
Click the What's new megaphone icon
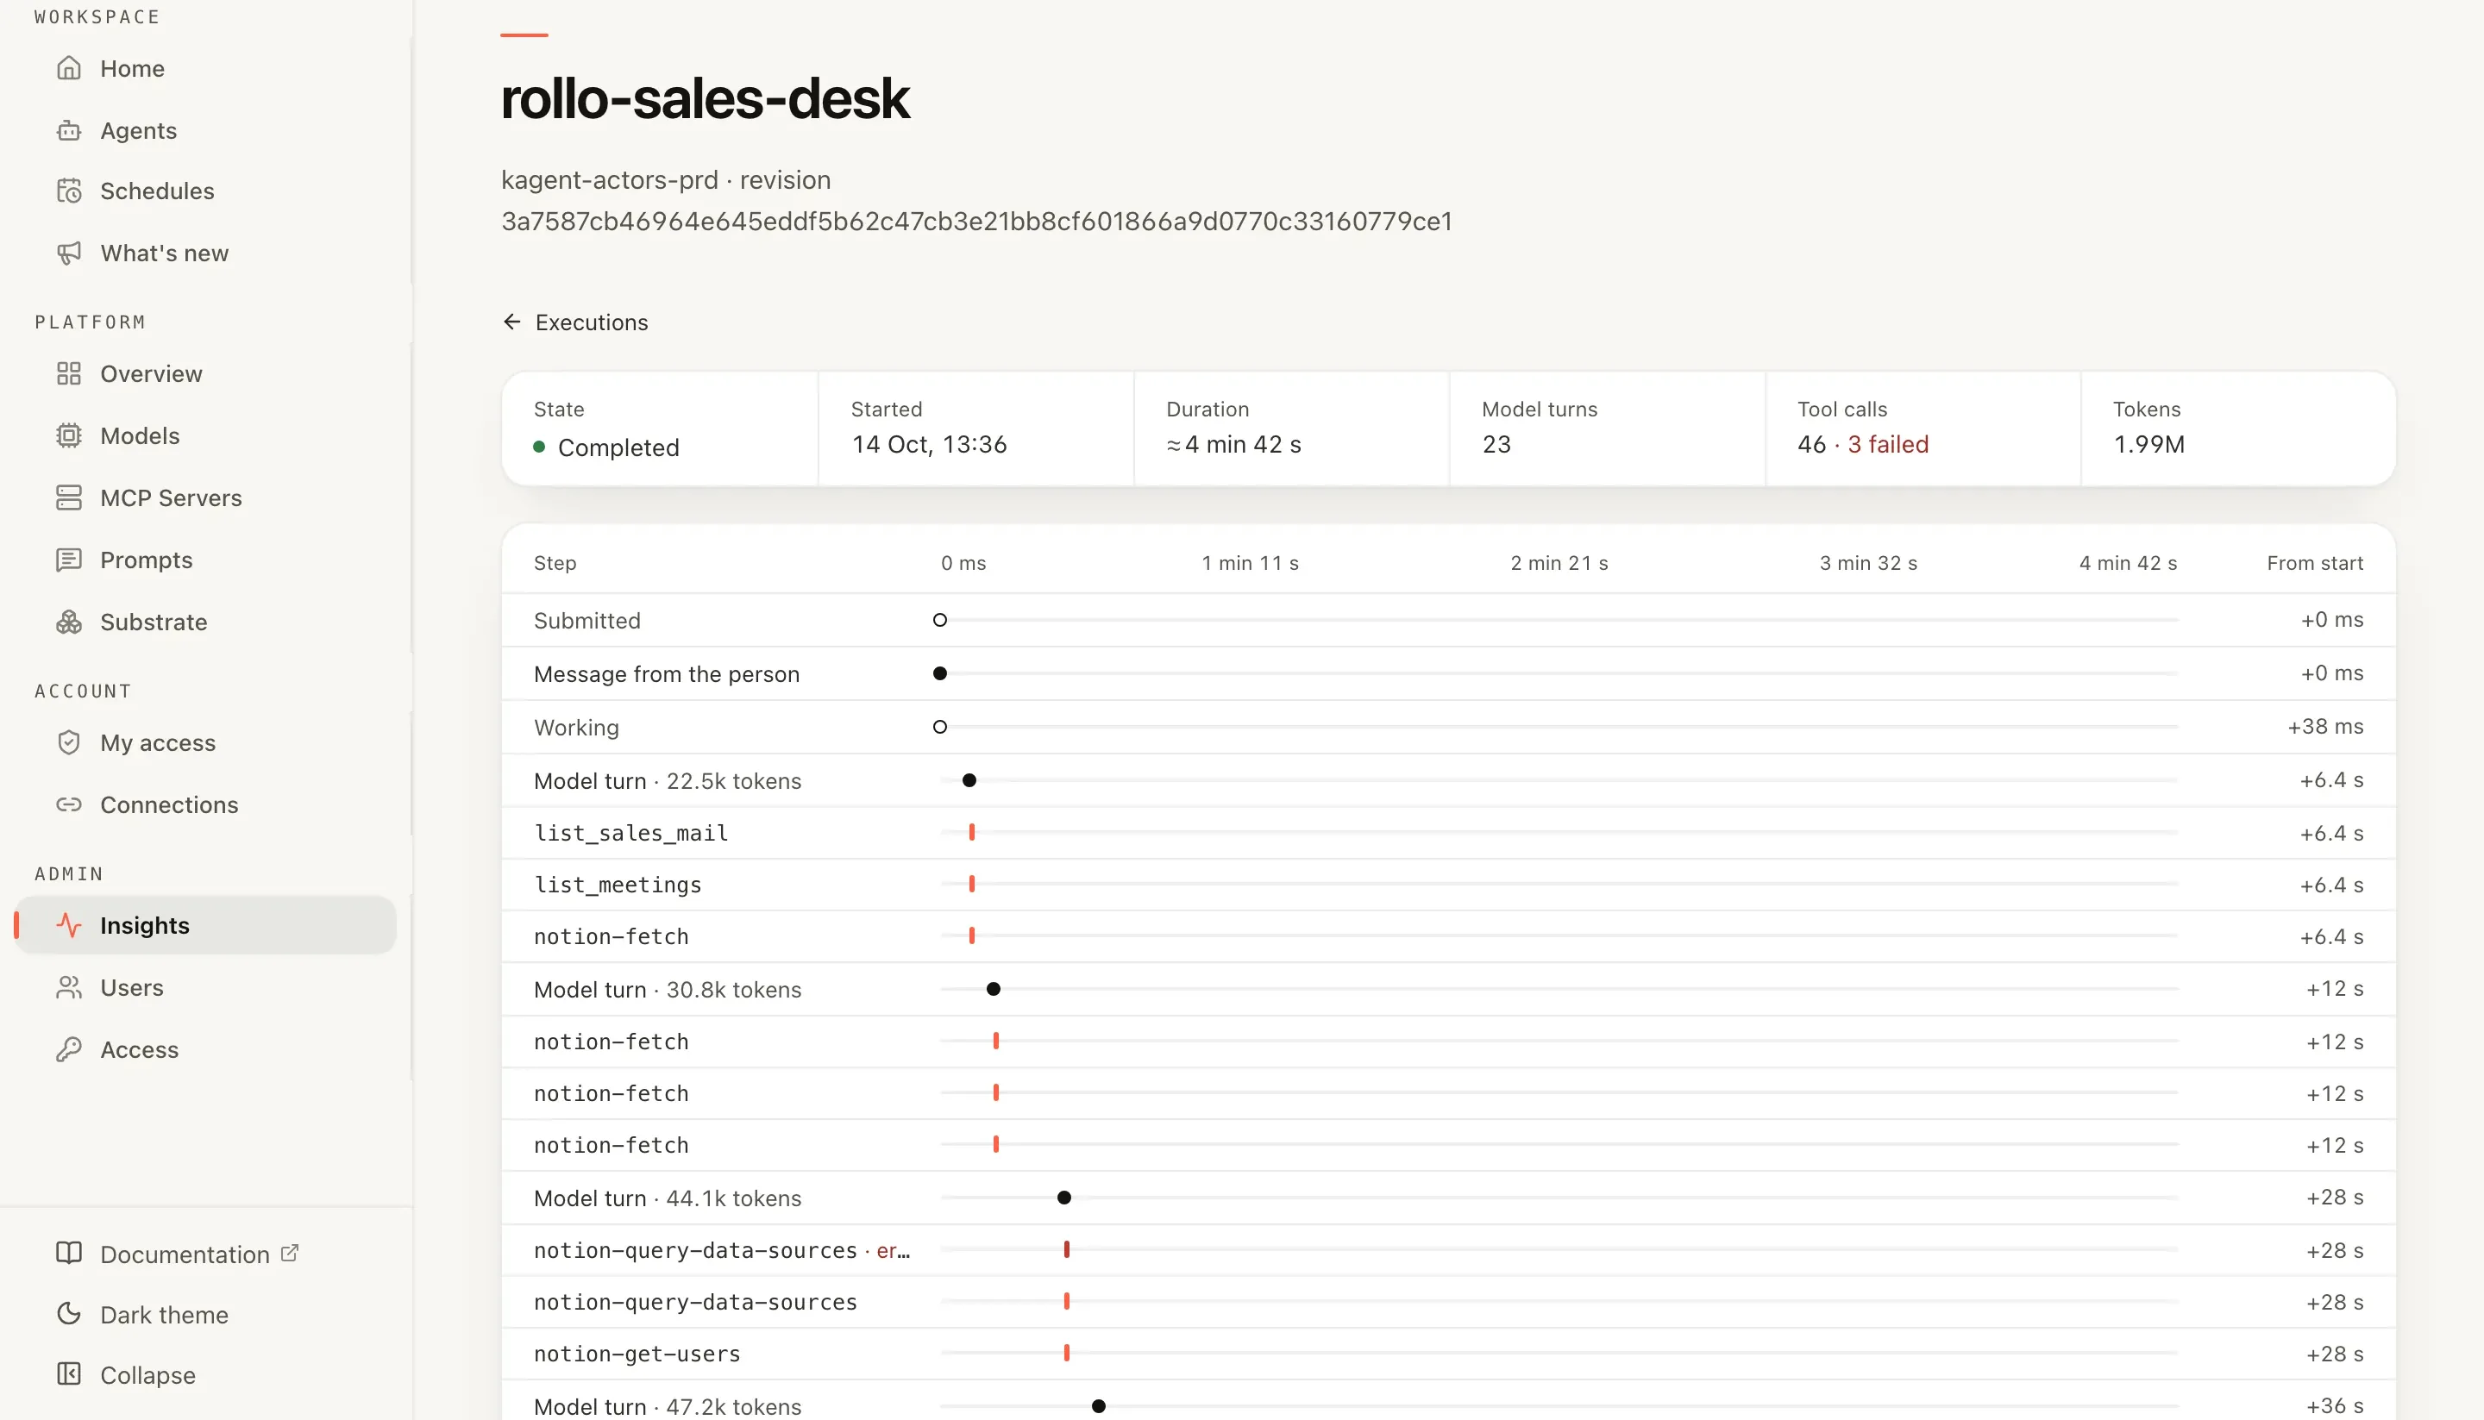coord(68,253)
